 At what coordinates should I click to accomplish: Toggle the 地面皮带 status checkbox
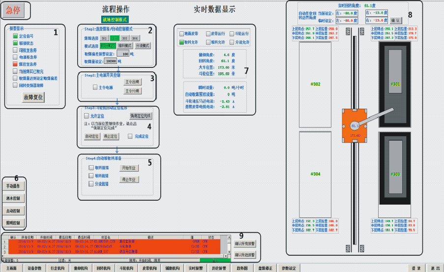tap(182, 34)
